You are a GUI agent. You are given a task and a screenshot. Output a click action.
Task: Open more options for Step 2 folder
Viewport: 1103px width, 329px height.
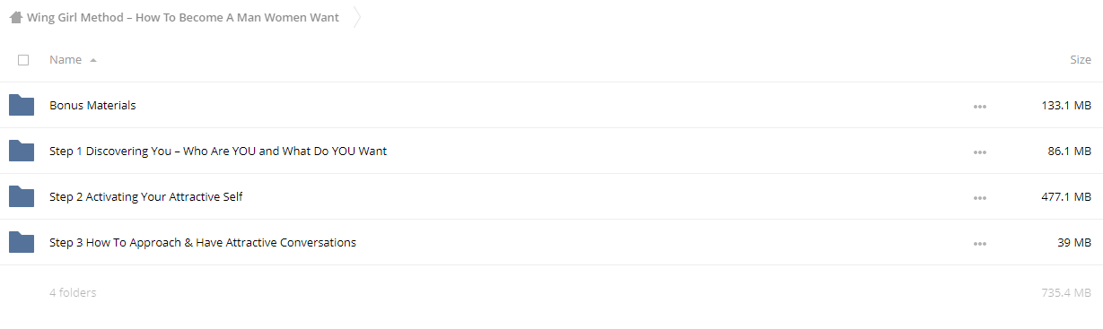pos(979,197)
